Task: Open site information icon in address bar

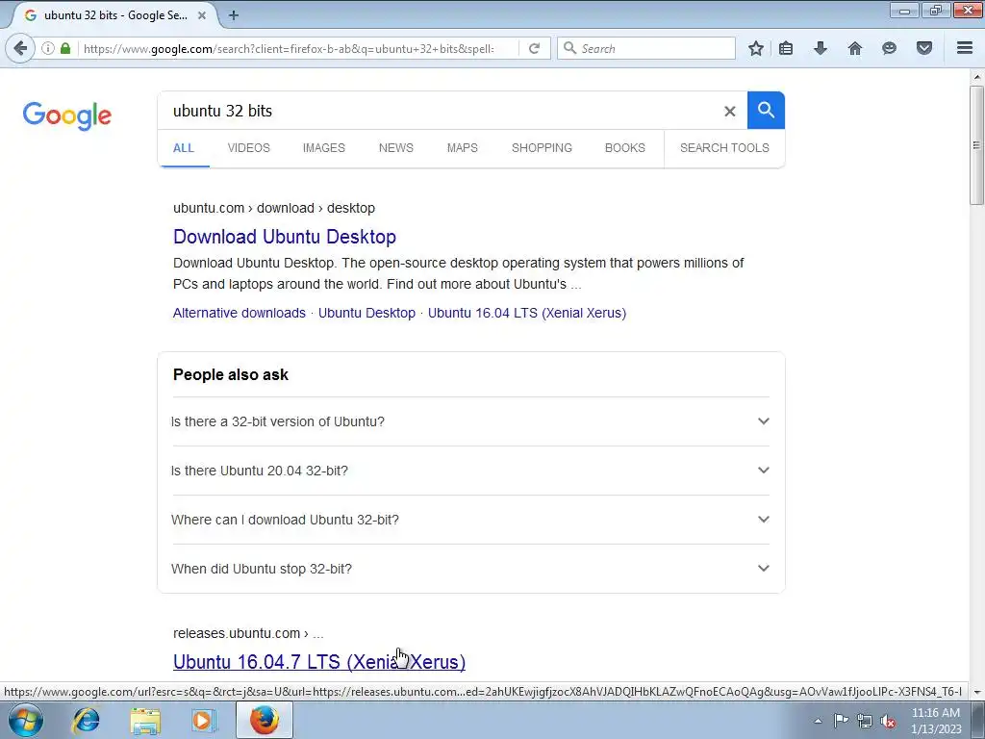Action: [x=48, y=48]
